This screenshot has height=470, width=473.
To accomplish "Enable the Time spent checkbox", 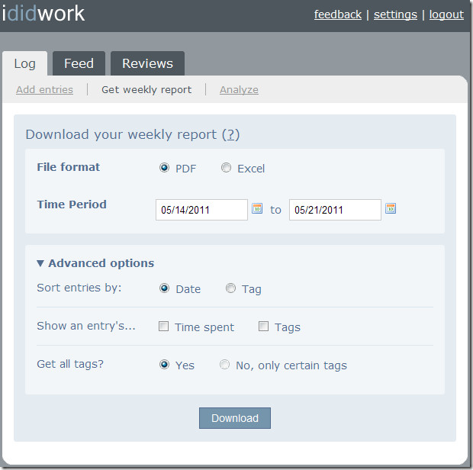I will (x=163, y=326).
